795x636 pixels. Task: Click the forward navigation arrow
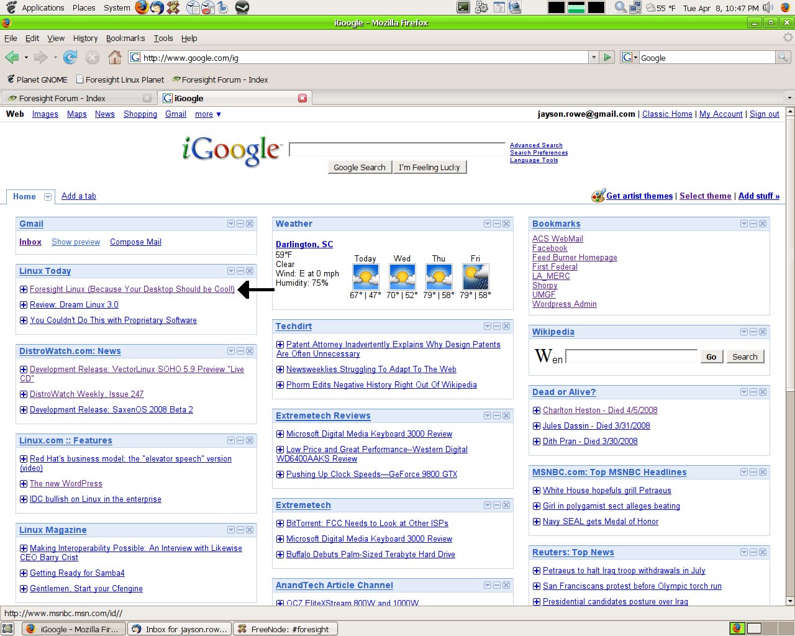pyautogui.click(x=40, y=58)
